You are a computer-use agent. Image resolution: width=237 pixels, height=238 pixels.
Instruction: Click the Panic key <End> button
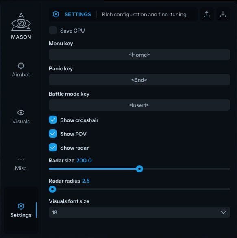coord(139,80)
